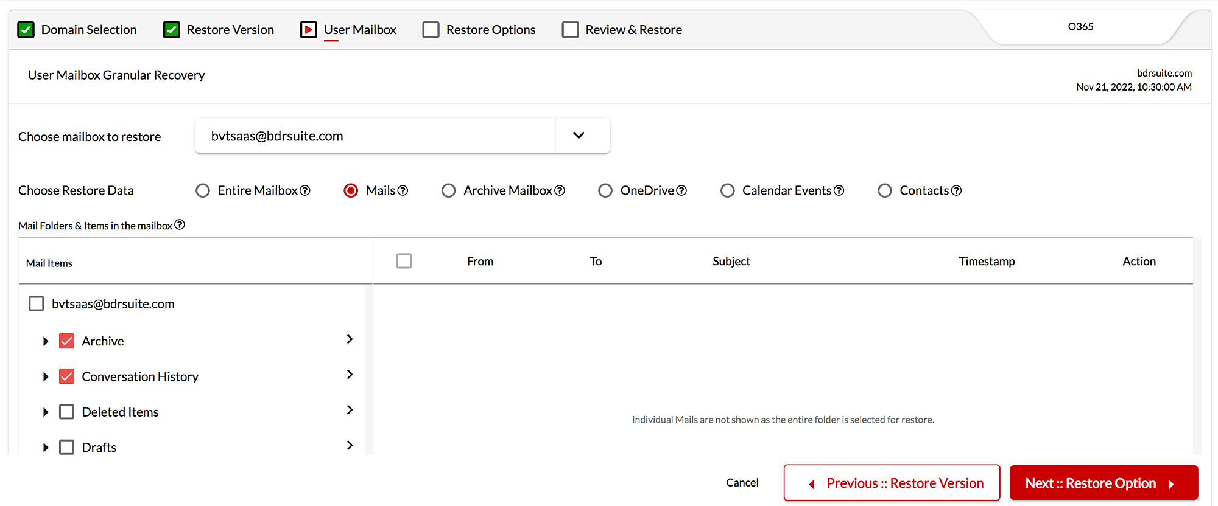Click the Deleted Items folder label

click(x=120, y=412)
